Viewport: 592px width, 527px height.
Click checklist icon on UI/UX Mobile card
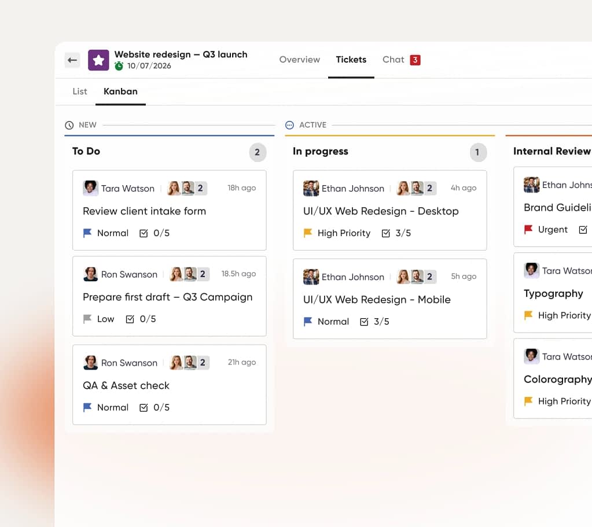click(x=364, y=322)
